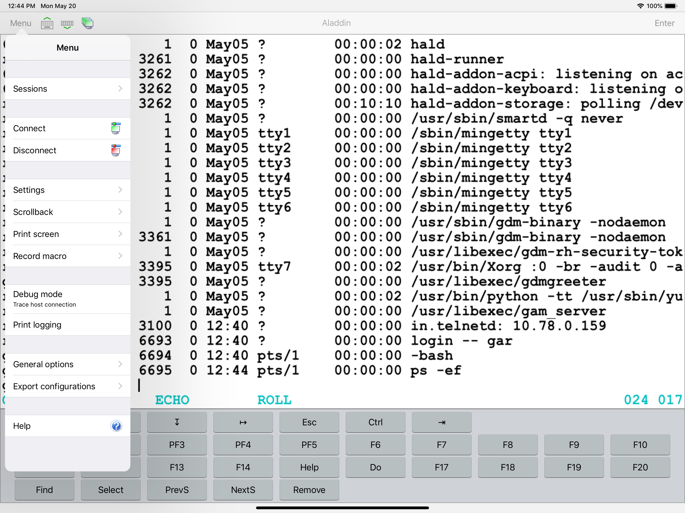Screen dimensions: 685x513
Task: Tap the Help question mark icon
Action: [116, 426]
